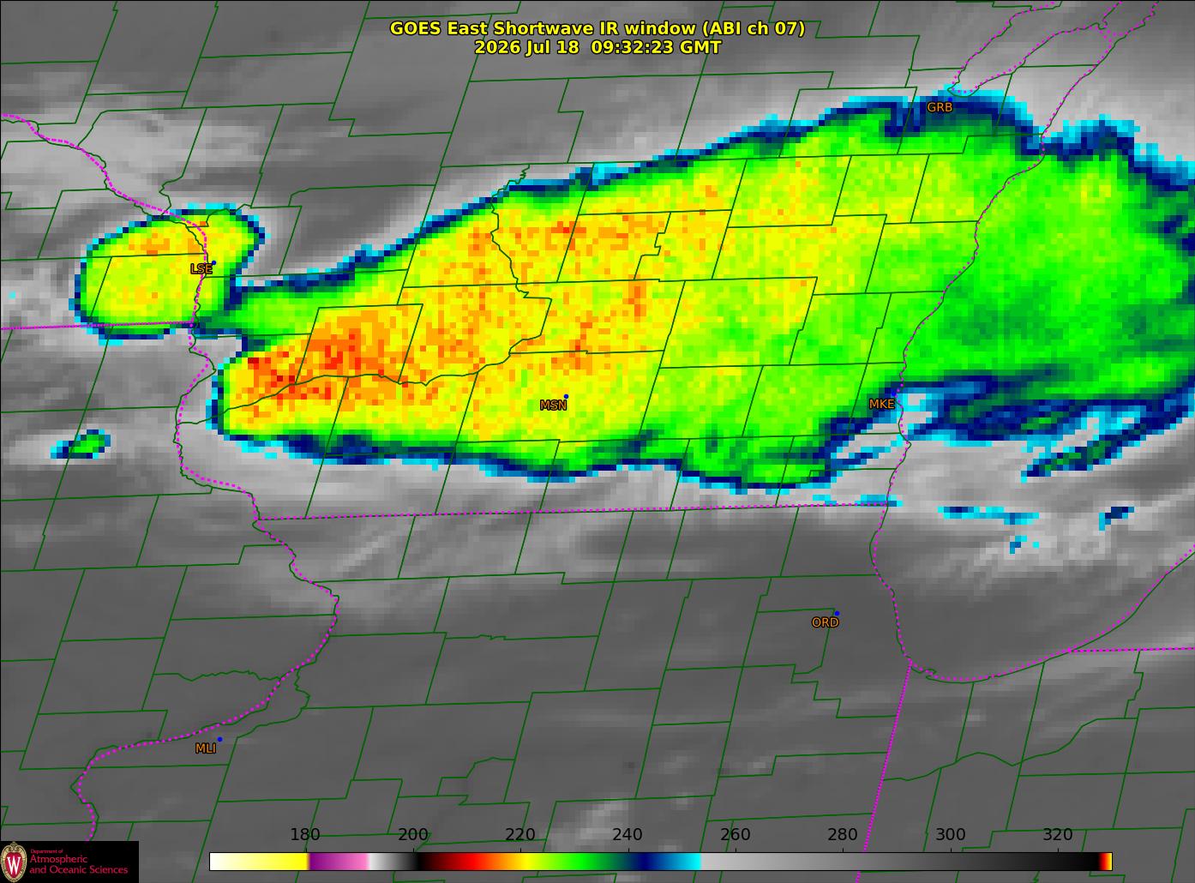Select the 220 value on temperature scale

(520, 835)
